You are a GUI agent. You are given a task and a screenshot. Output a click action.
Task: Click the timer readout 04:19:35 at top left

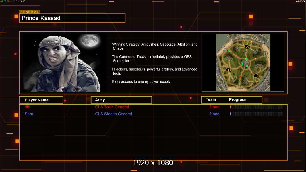[x=20, y=1]
